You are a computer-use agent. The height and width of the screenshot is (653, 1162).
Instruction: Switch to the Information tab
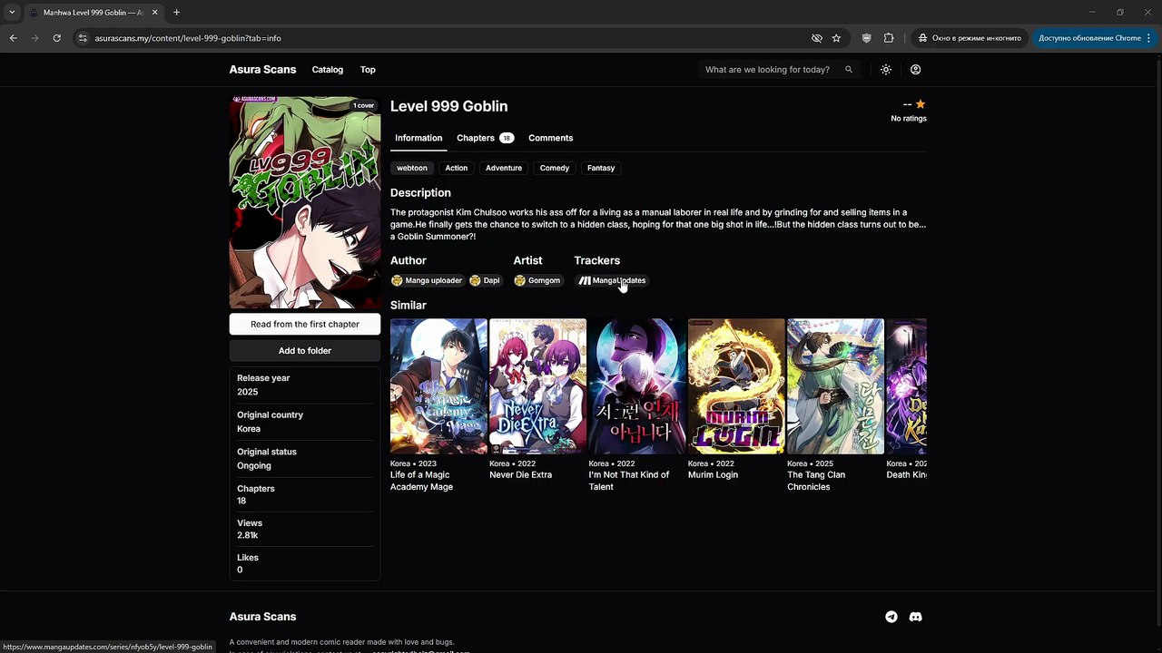pos(419,138)
